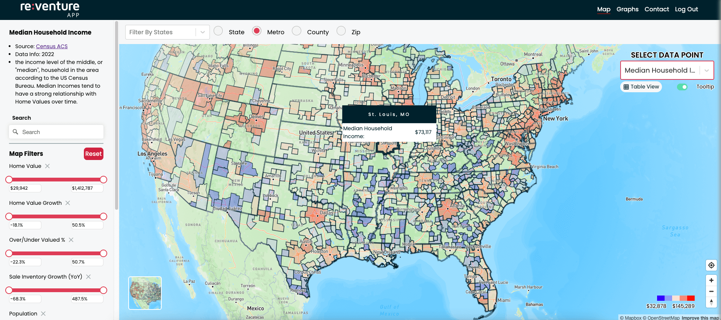
Task: Remove the Home Value Growth filter
Action: [x=68, y=203]
